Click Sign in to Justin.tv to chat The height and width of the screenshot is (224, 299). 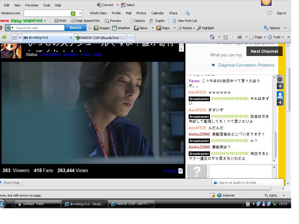(x=237, y=183)
